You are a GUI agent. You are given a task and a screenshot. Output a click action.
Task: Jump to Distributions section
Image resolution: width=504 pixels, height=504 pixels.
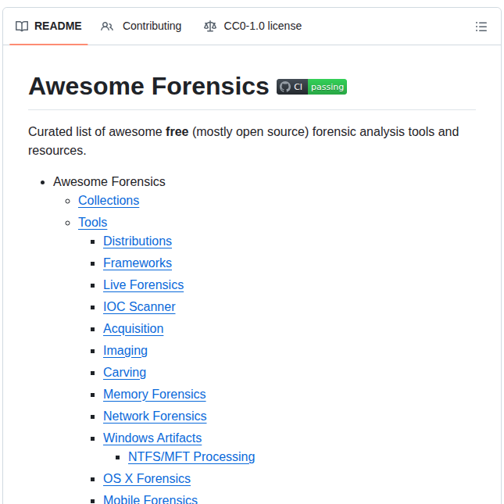pyautogui.click(x=138, y=241)
